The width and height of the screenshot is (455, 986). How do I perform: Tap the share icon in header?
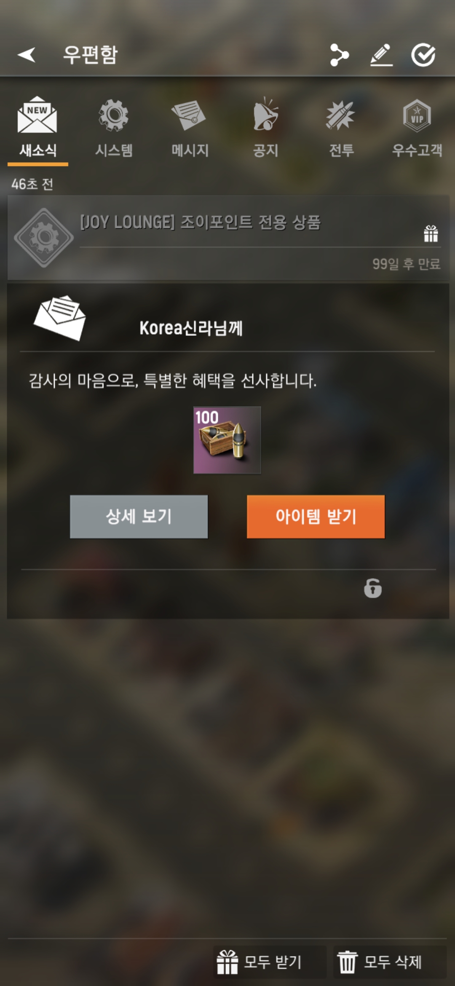point(339,55)
